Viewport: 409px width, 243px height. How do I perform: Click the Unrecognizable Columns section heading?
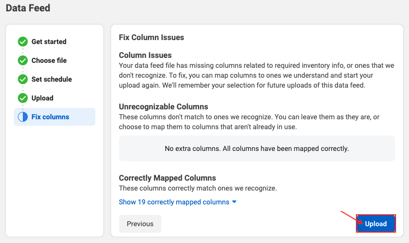click(163, 107)
